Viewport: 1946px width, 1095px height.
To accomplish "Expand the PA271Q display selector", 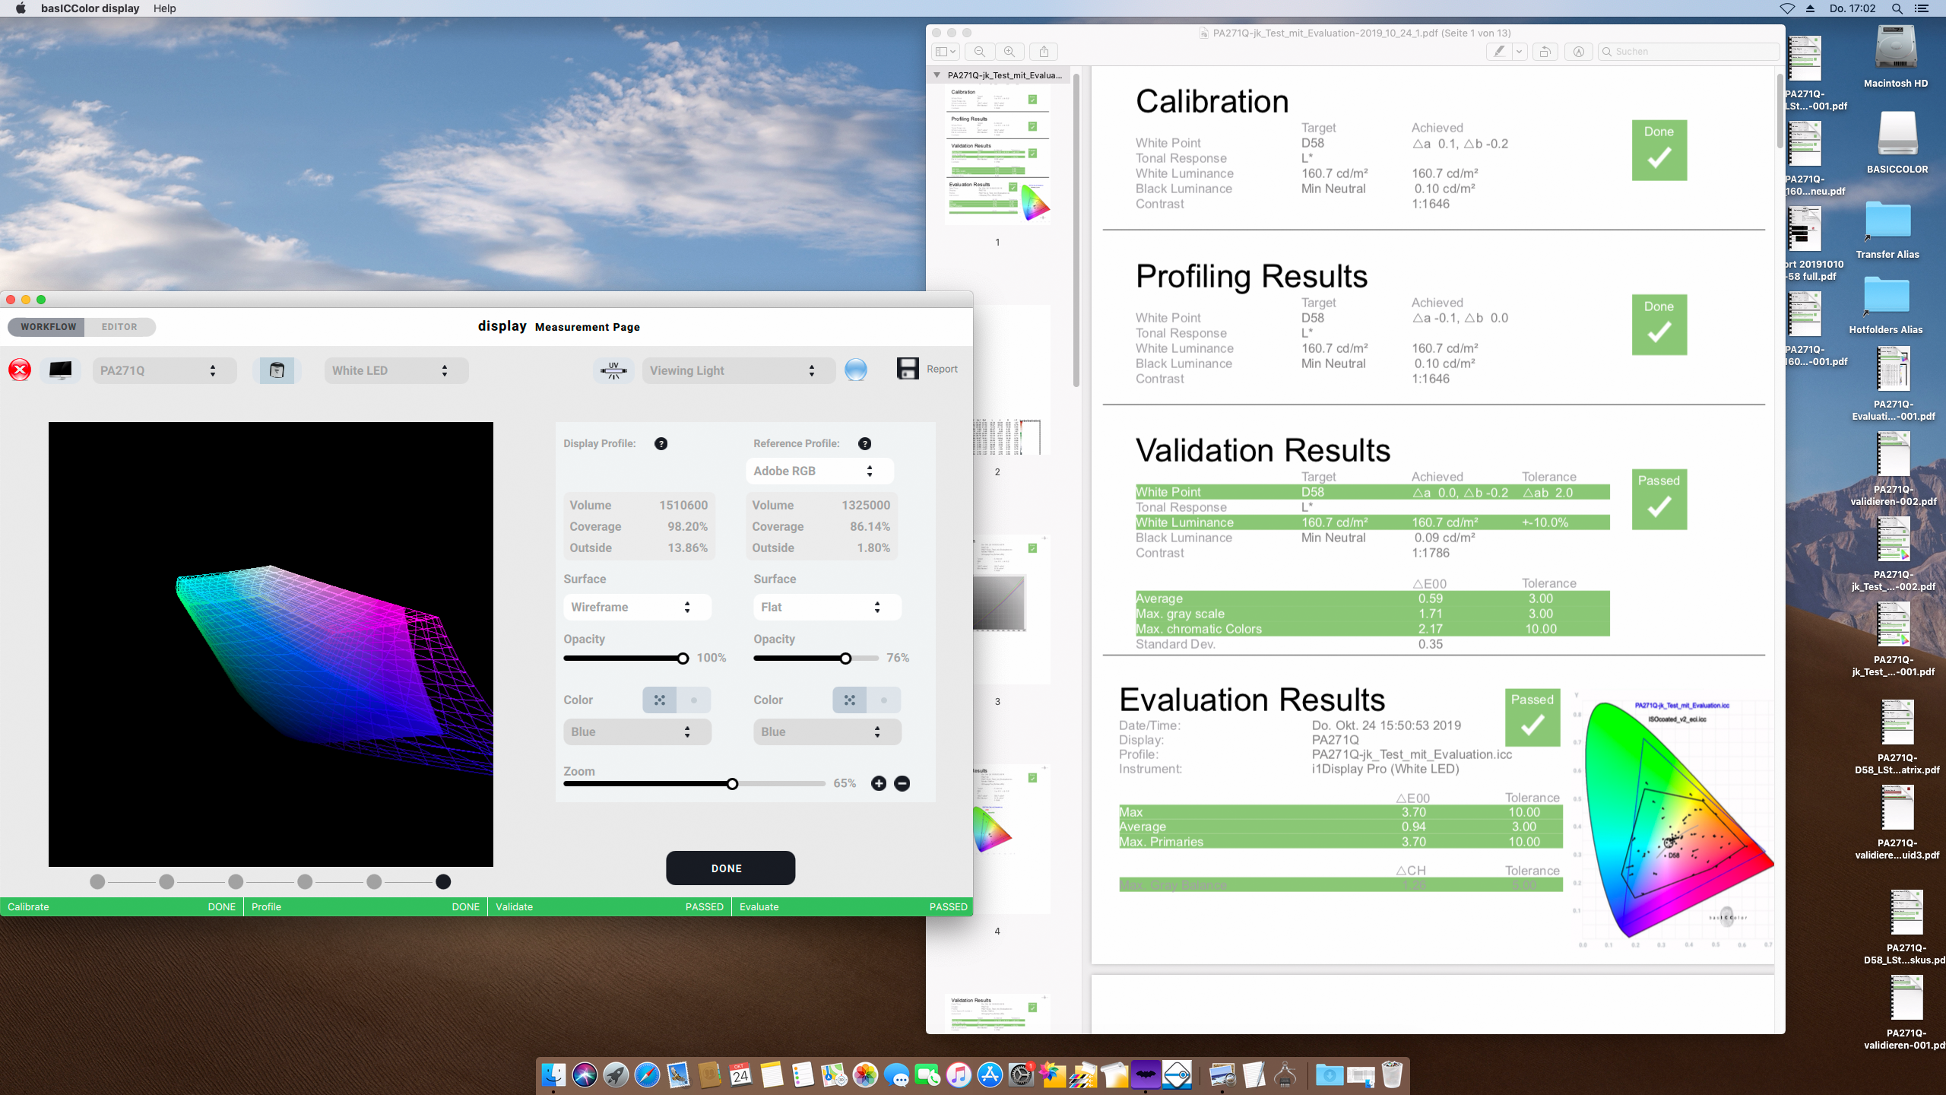I will point(163,370).
